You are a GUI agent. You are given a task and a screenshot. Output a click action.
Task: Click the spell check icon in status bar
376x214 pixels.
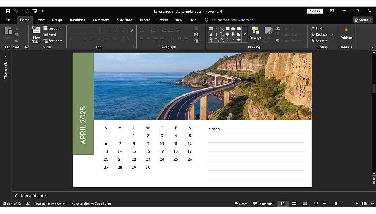(28, 204)
